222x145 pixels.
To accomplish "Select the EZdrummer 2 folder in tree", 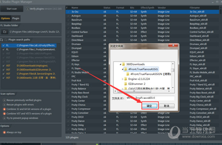I will 137,84.
